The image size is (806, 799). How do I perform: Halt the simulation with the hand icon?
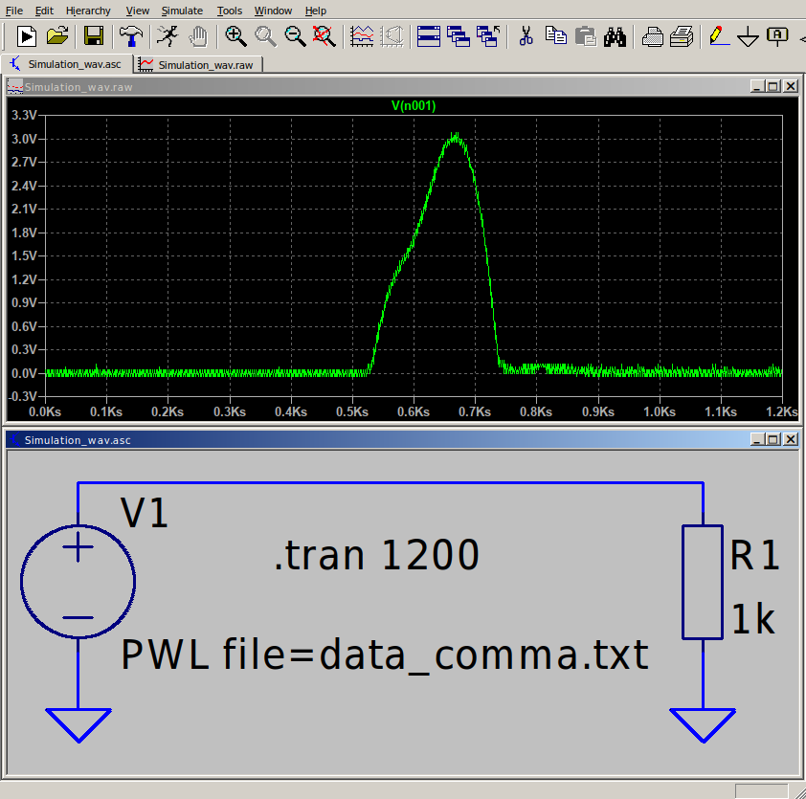click(x=198, y=36)
